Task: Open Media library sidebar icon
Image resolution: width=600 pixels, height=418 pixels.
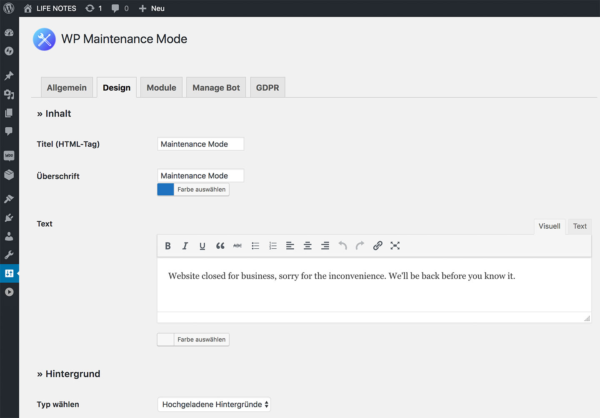Action: click(x=9, y=94)
